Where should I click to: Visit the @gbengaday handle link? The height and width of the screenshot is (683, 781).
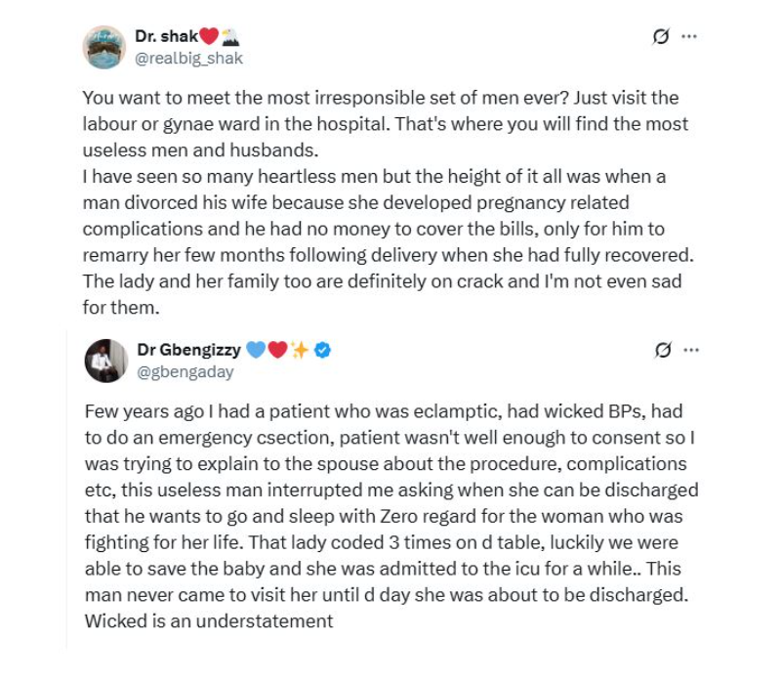point(185,372)
